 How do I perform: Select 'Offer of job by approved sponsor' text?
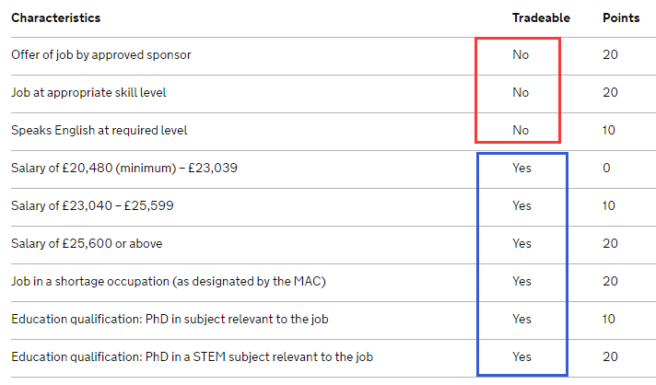point(101,54)
